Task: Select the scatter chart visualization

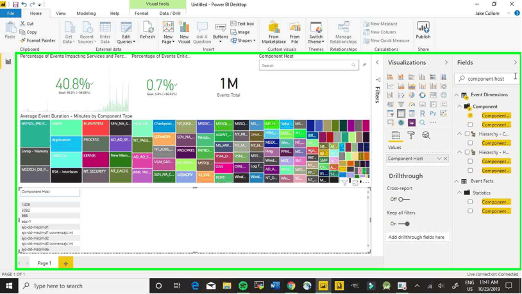Action: pos(401,96)
